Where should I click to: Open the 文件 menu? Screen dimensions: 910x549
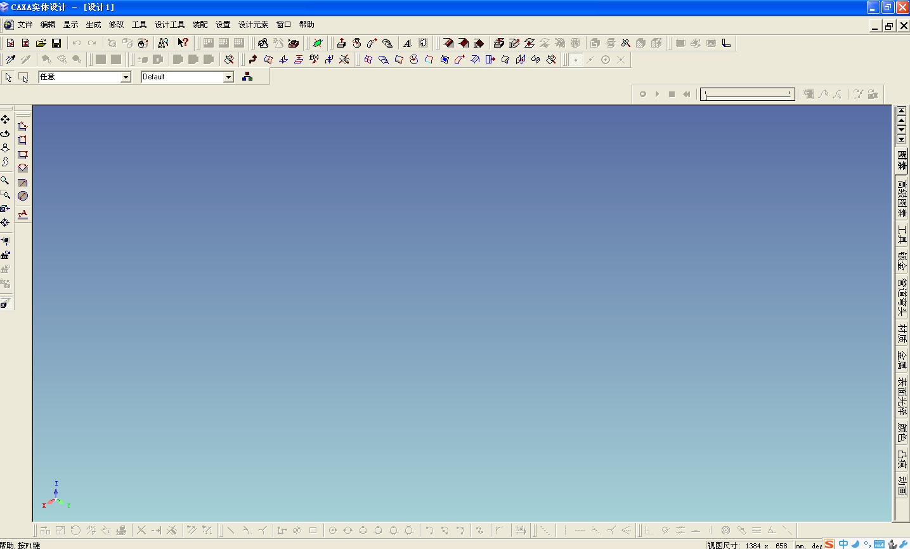click(x=25, y=25)
